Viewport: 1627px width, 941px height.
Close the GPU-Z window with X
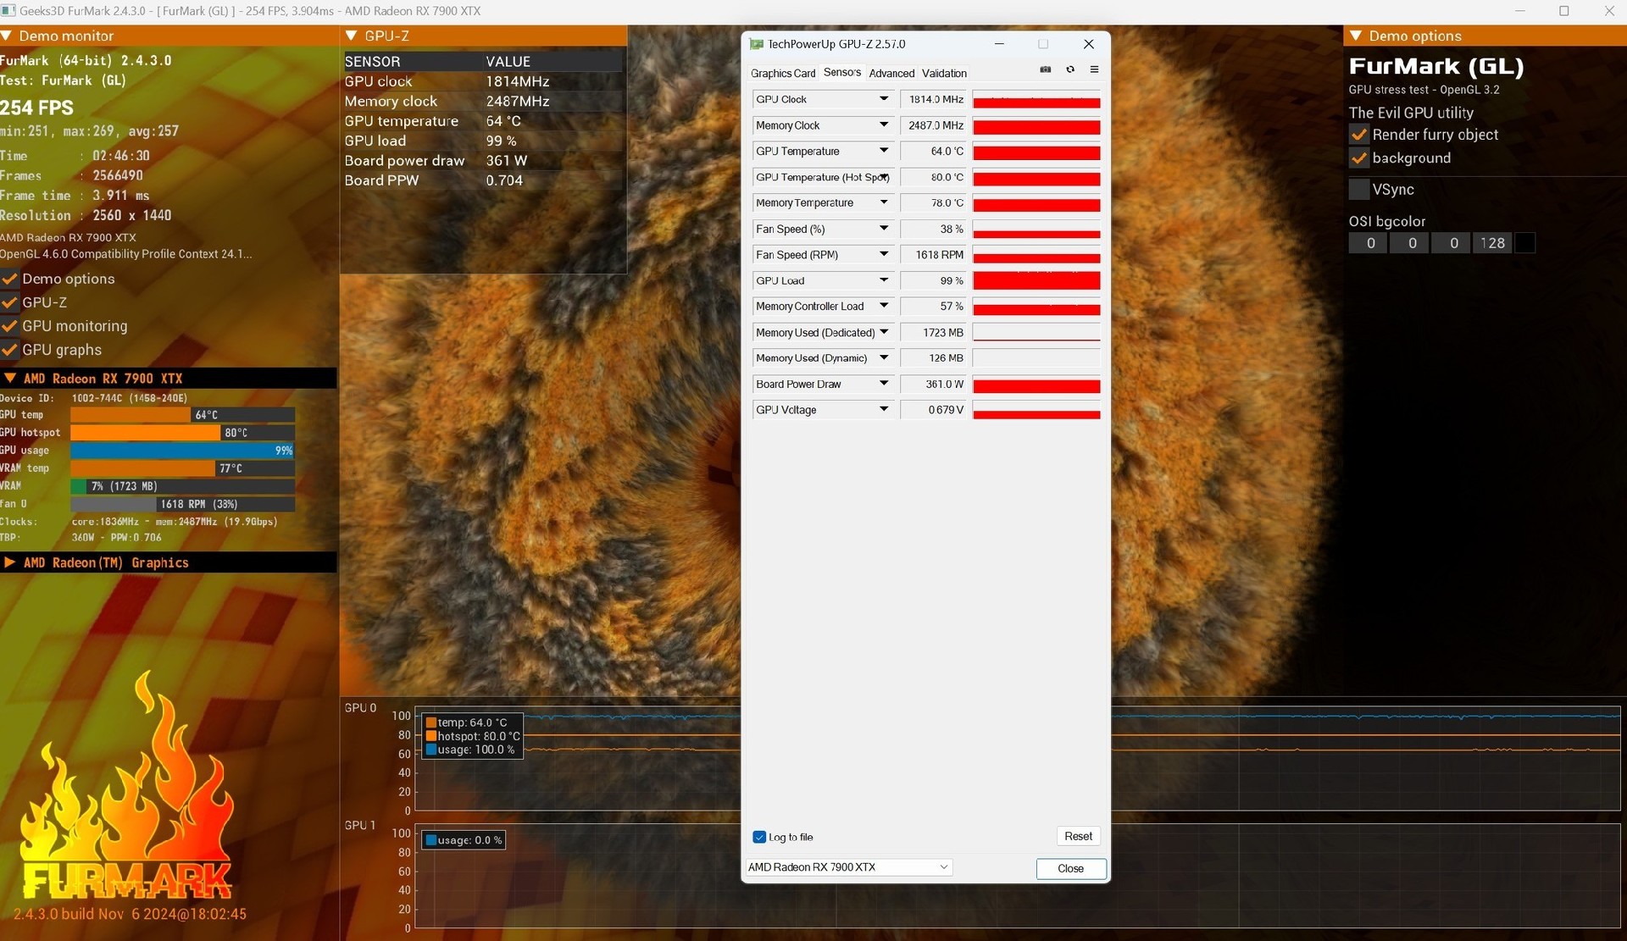(x=1089, y=44)
